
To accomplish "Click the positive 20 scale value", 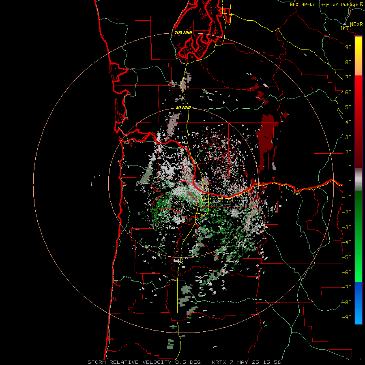I will click(x=348, y=152).
